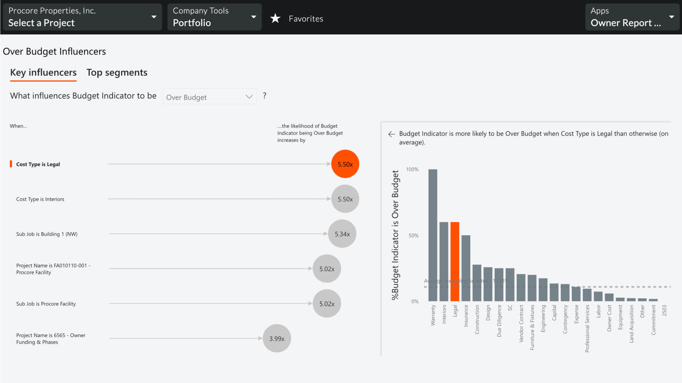The width and height of the screenshot is (682, 383).
Task: Expand the Company Tools Portfolio menu
Action: [253, 17]
